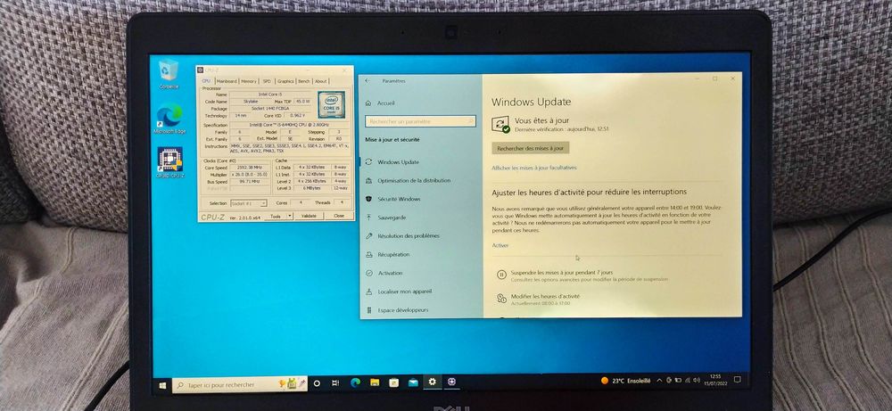Click the Intel Core i5 logo in CPU-Z
Screen dimensions: 892x411
click(331, 105)
